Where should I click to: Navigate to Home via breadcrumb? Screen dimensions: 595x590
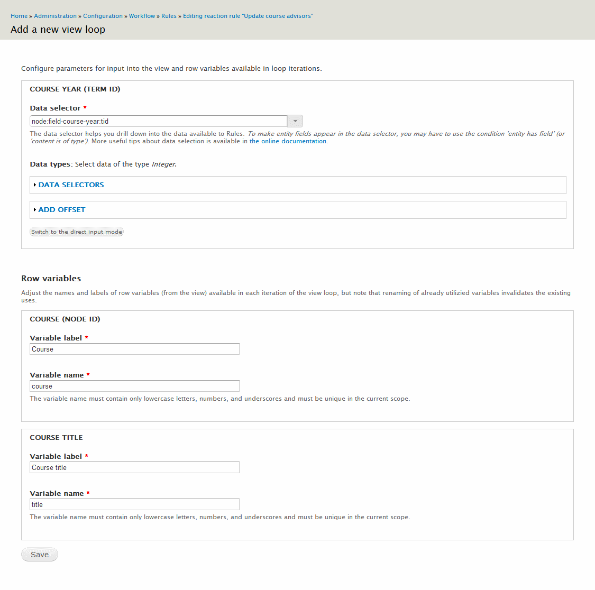coord(19,16)
